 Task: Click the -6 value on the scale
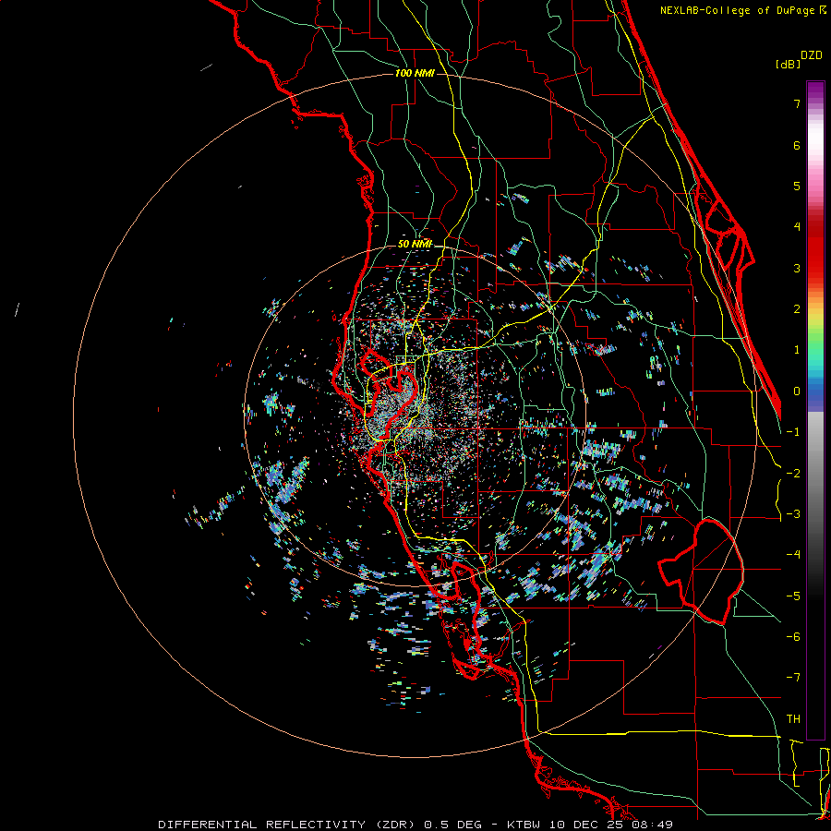(793, 637)
